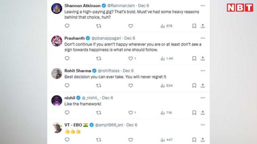Retweet Prashanth's tweet about happiness
Screen dimensions: 257x144
point(98,58)
